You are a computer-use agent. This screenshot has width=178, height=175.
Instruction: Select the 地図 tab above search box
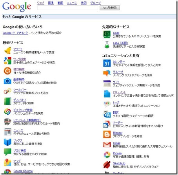(84, 3)
